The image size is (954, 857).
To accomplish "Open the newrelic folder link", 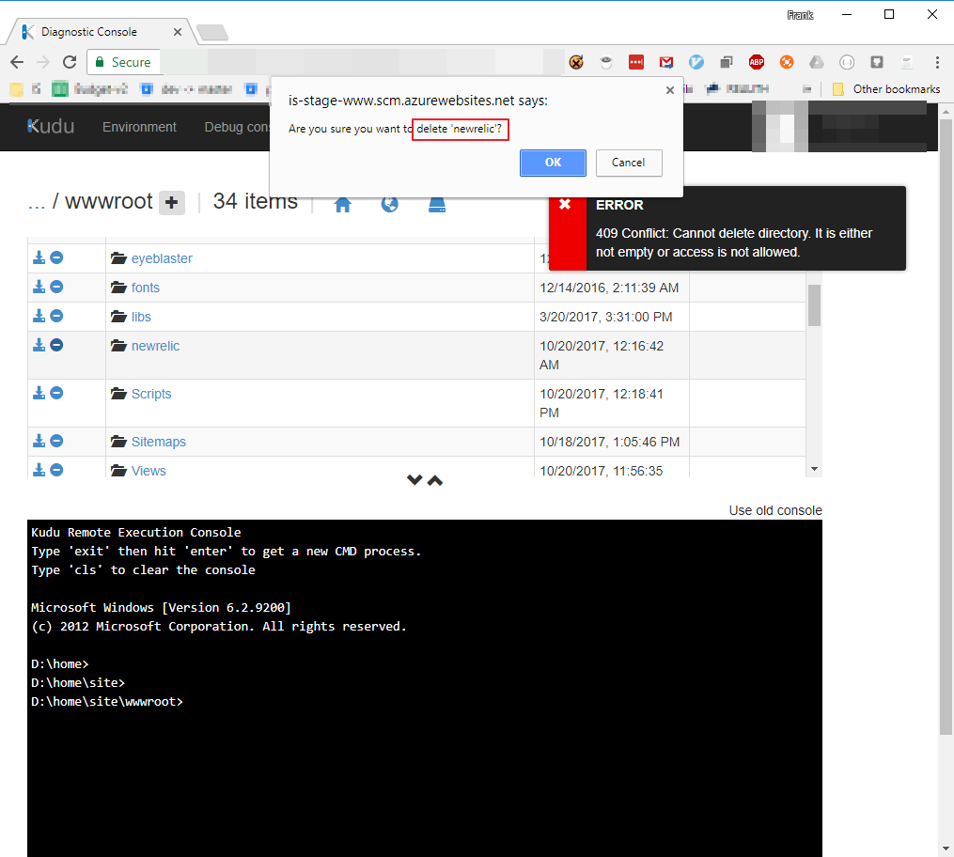I will (156, 346).
